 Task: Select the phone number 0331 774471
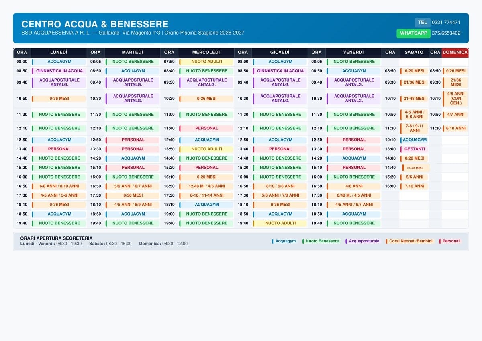446,23
